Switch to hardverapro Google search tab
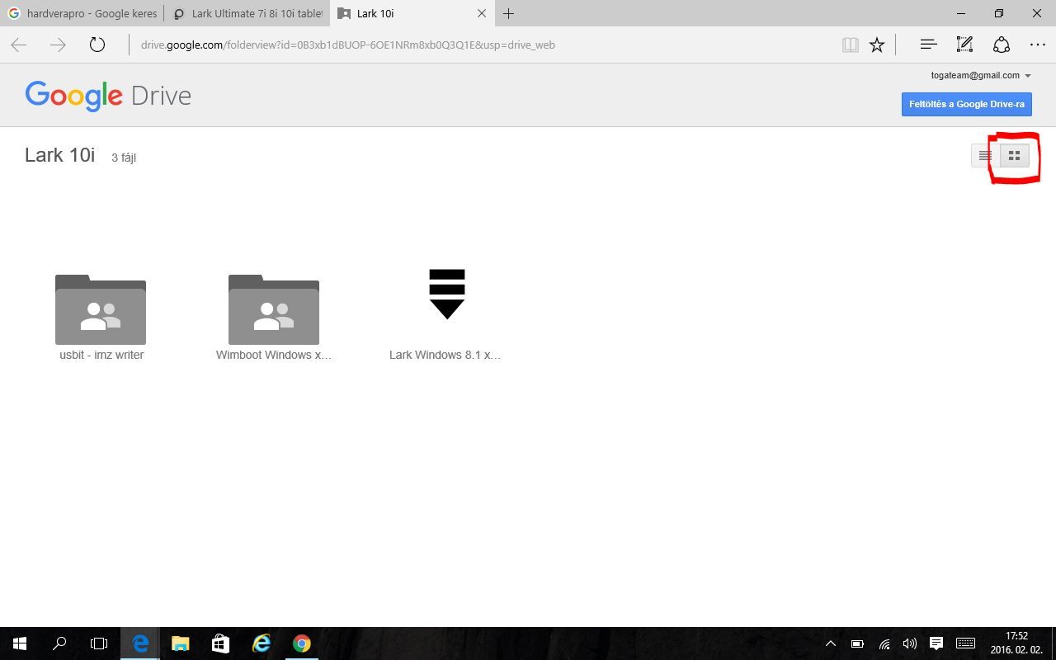1056x660 pixels. coord(82,13)
